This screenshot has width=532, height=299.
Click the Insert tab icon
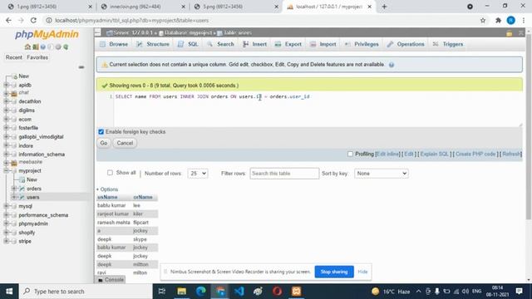click(x=245, y=44)
